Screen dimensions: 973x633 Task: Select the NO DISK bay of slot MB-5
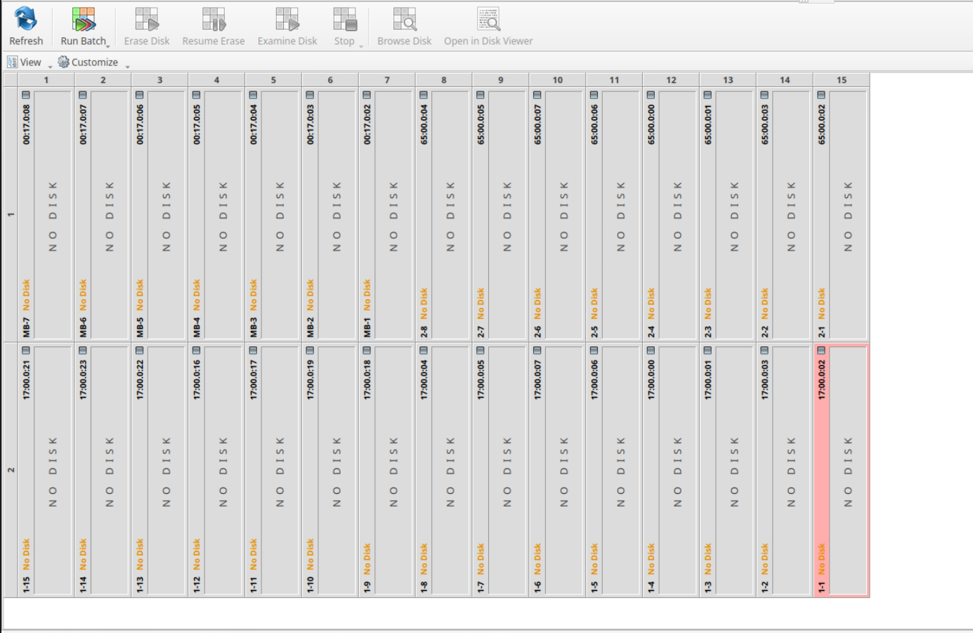(x=166, y=214)
